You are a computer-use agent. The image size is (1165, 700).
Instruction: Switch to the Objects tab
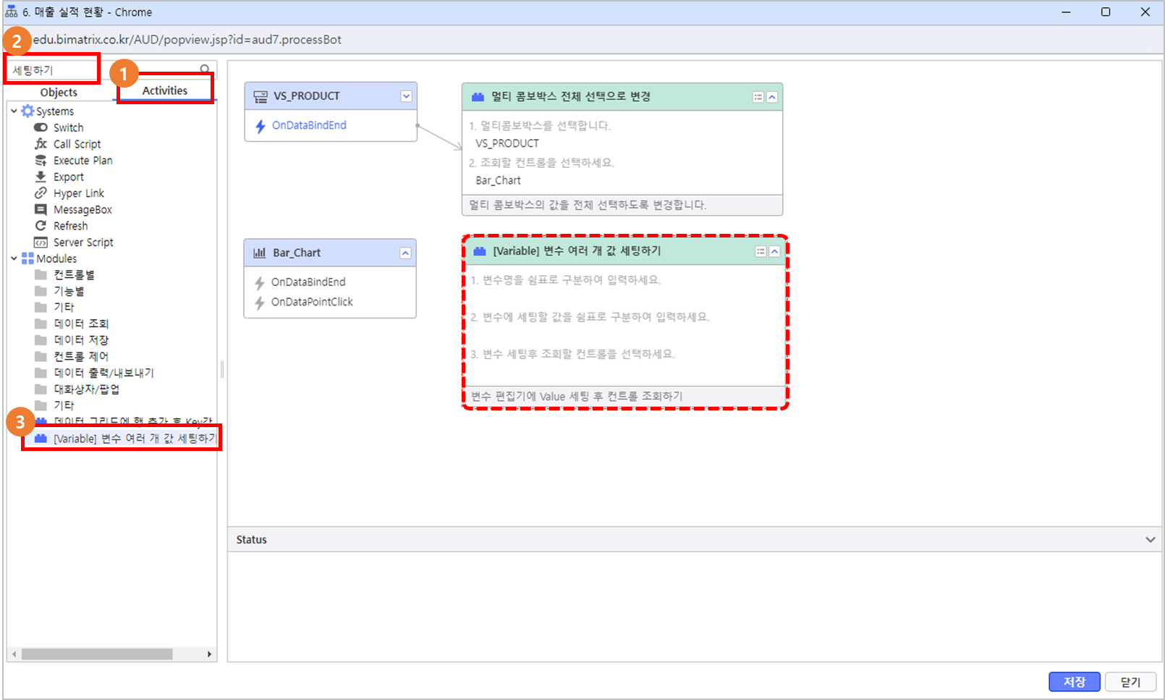59,92
